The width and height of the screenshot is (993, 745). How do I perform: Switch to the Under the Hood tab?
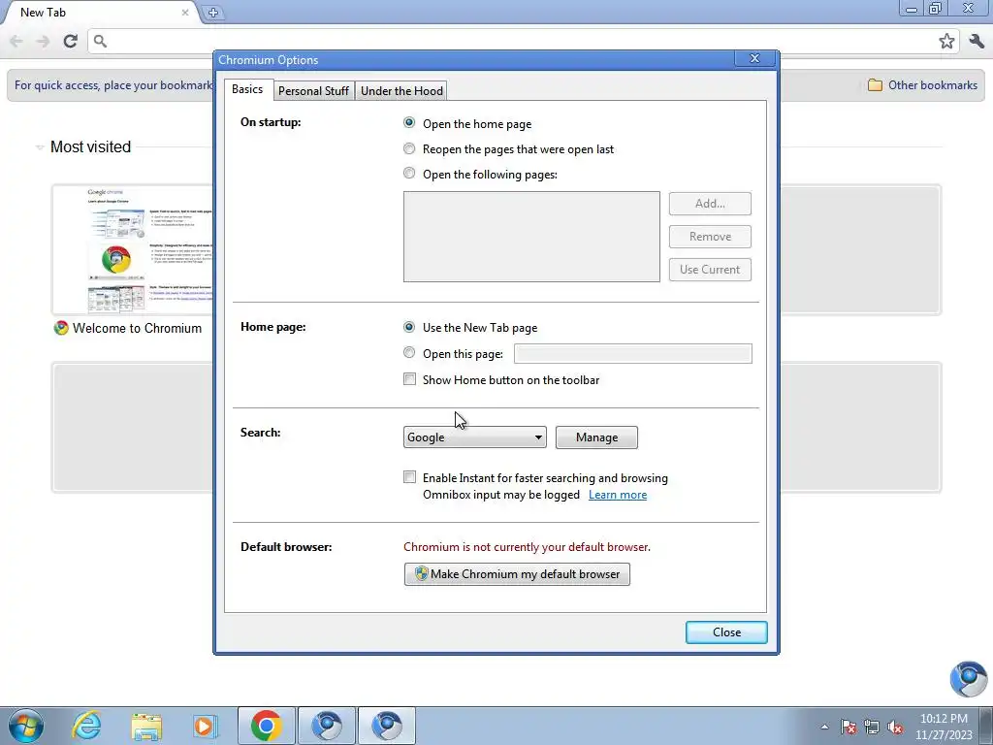click(401, 90)
